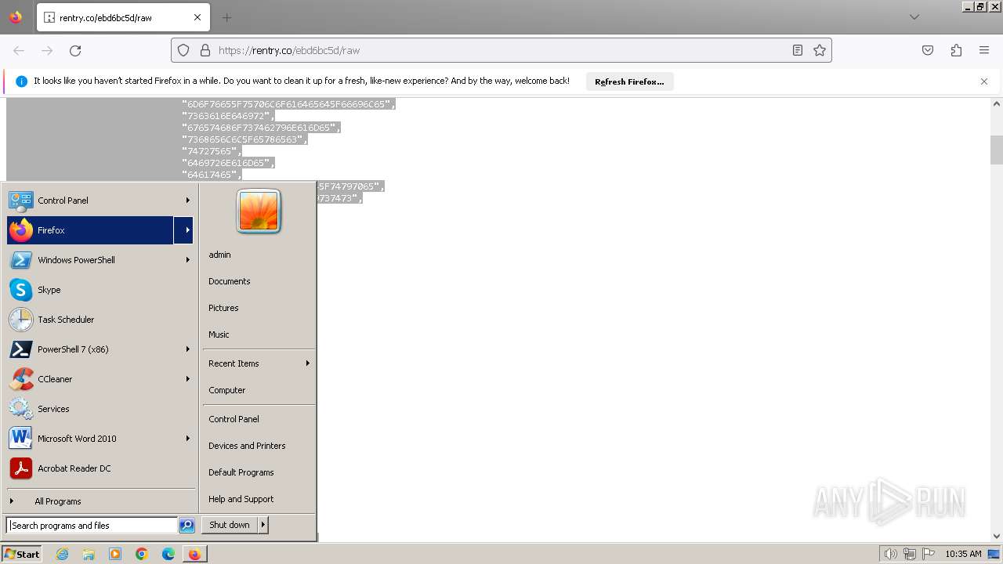Open Windows PowerShell from Start menu
Screen dimensions: 1003x564
[100, 260]
